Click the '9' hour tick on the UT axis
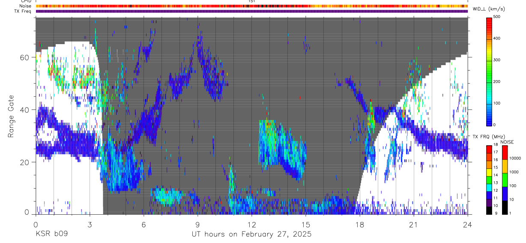 pos(197,224)
